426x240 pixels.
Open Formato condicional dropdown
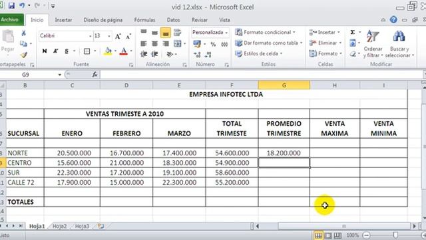tap(265, 32)
